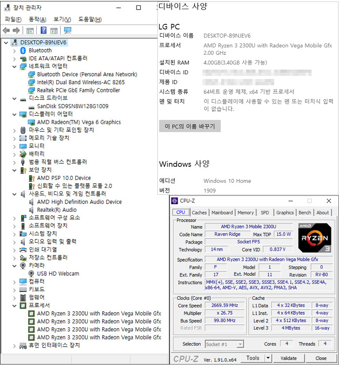Click the Core Speed value 2669.59 MHz

(x=225, y=305)
